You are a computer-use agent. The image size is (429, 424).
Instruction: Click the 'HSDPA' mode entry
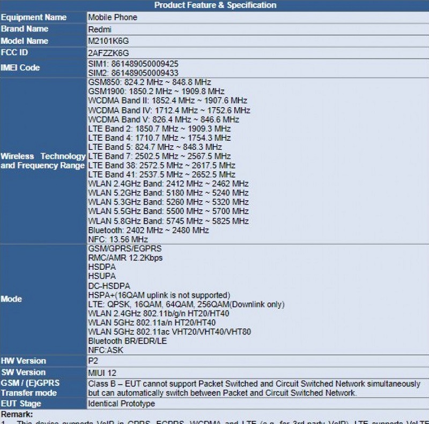click(102, 267)
